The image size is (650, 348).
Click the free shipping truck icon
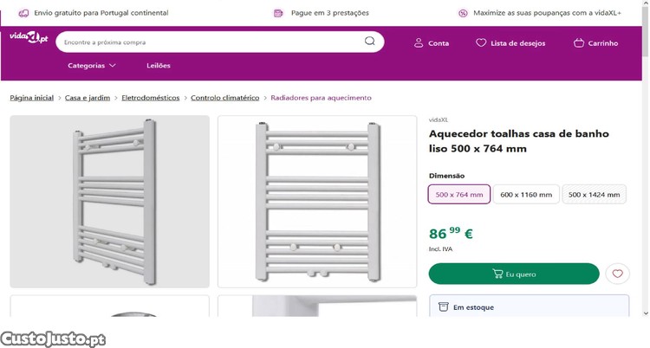23,13
